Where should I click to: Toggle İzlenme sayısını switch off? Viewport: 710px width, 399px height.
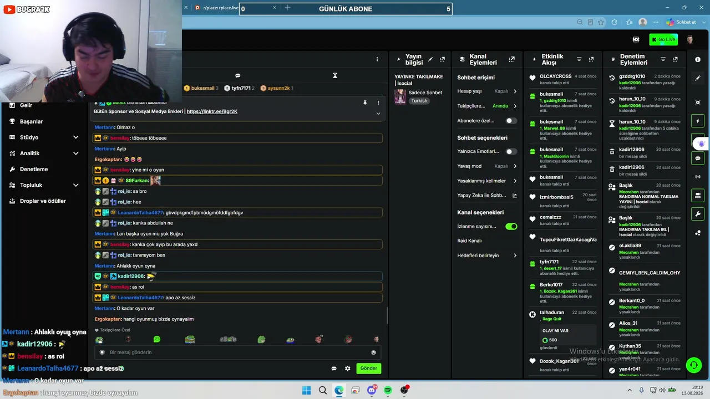(x=511, y=226)
